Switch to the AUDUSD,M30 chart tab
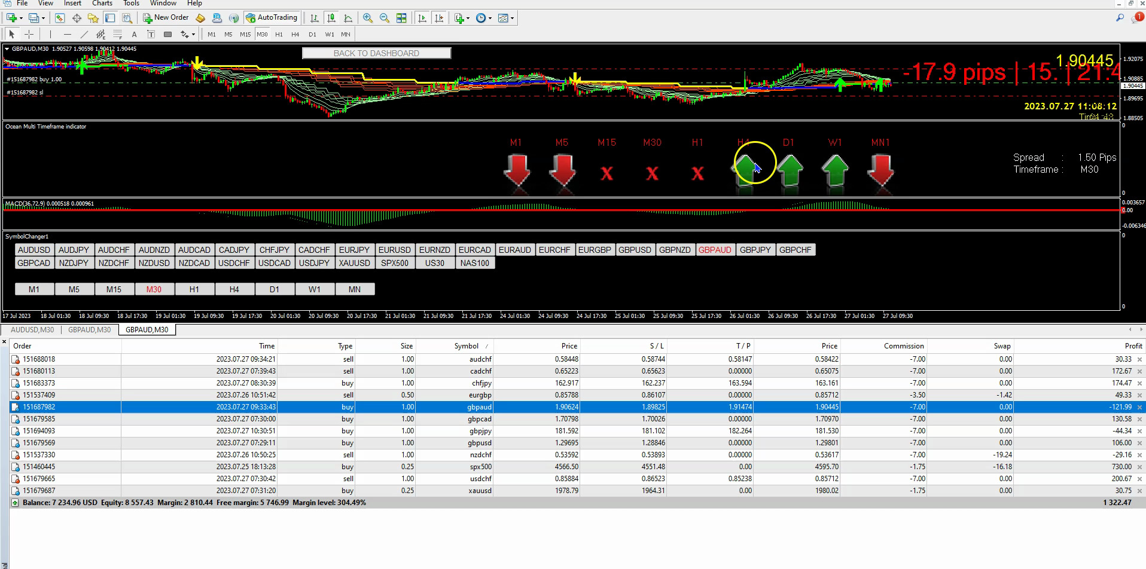Screen dimensions: 1146x569 coord(32,330)
